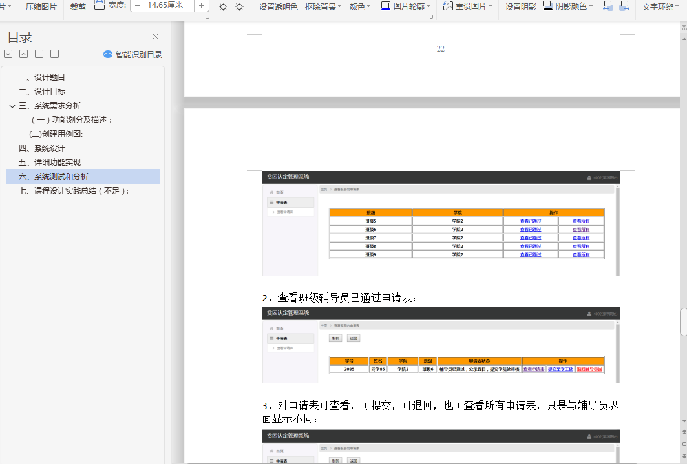Select the screenshot image below heading 2

[441, 345]
